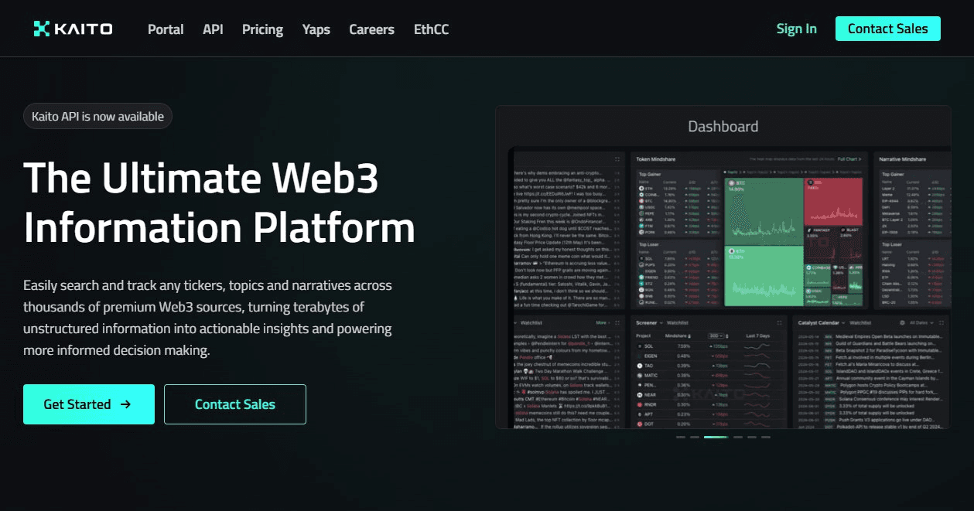
Task: Select the first carousel indicator dash
Action: tap(681, 437)
